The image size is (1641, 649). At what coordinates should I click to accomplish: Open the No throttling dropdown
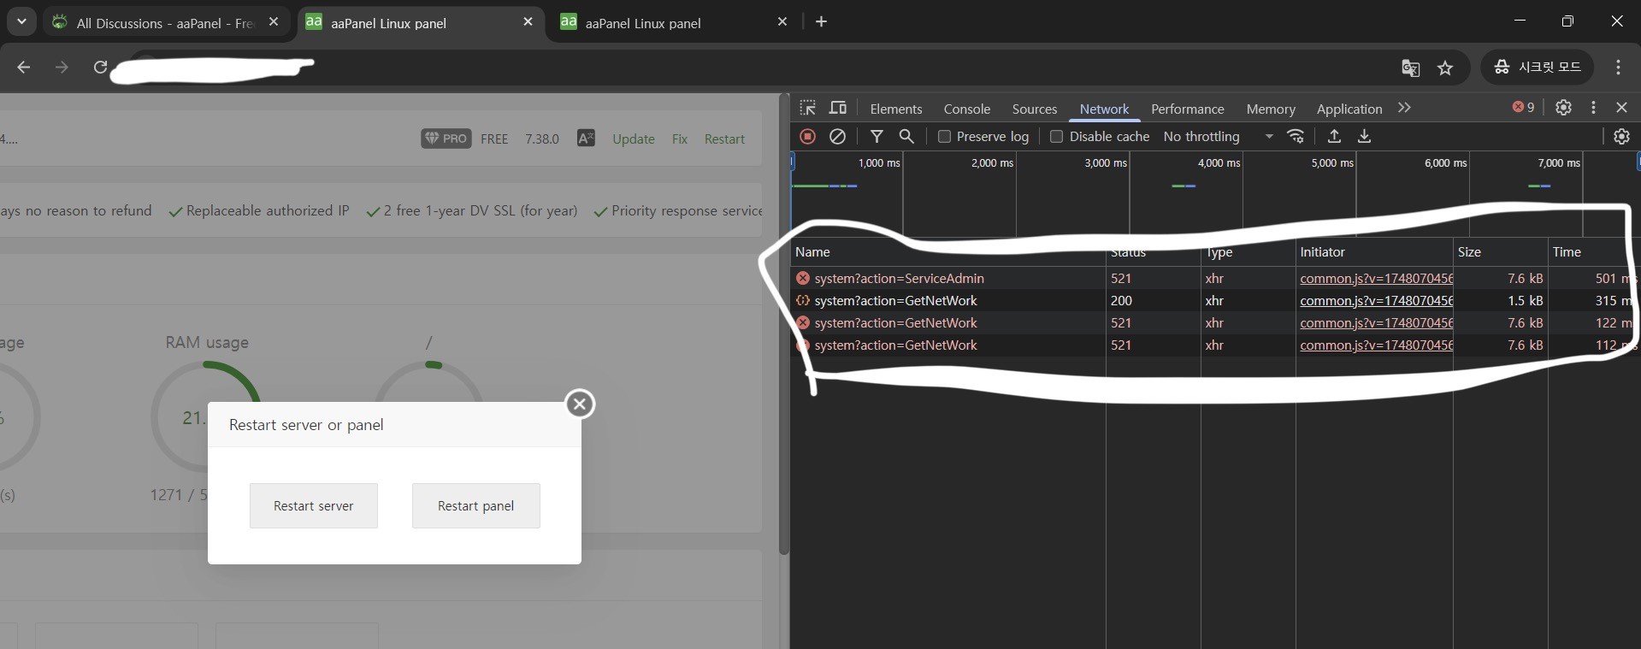pyautogui.click(x=1218, y=137)
